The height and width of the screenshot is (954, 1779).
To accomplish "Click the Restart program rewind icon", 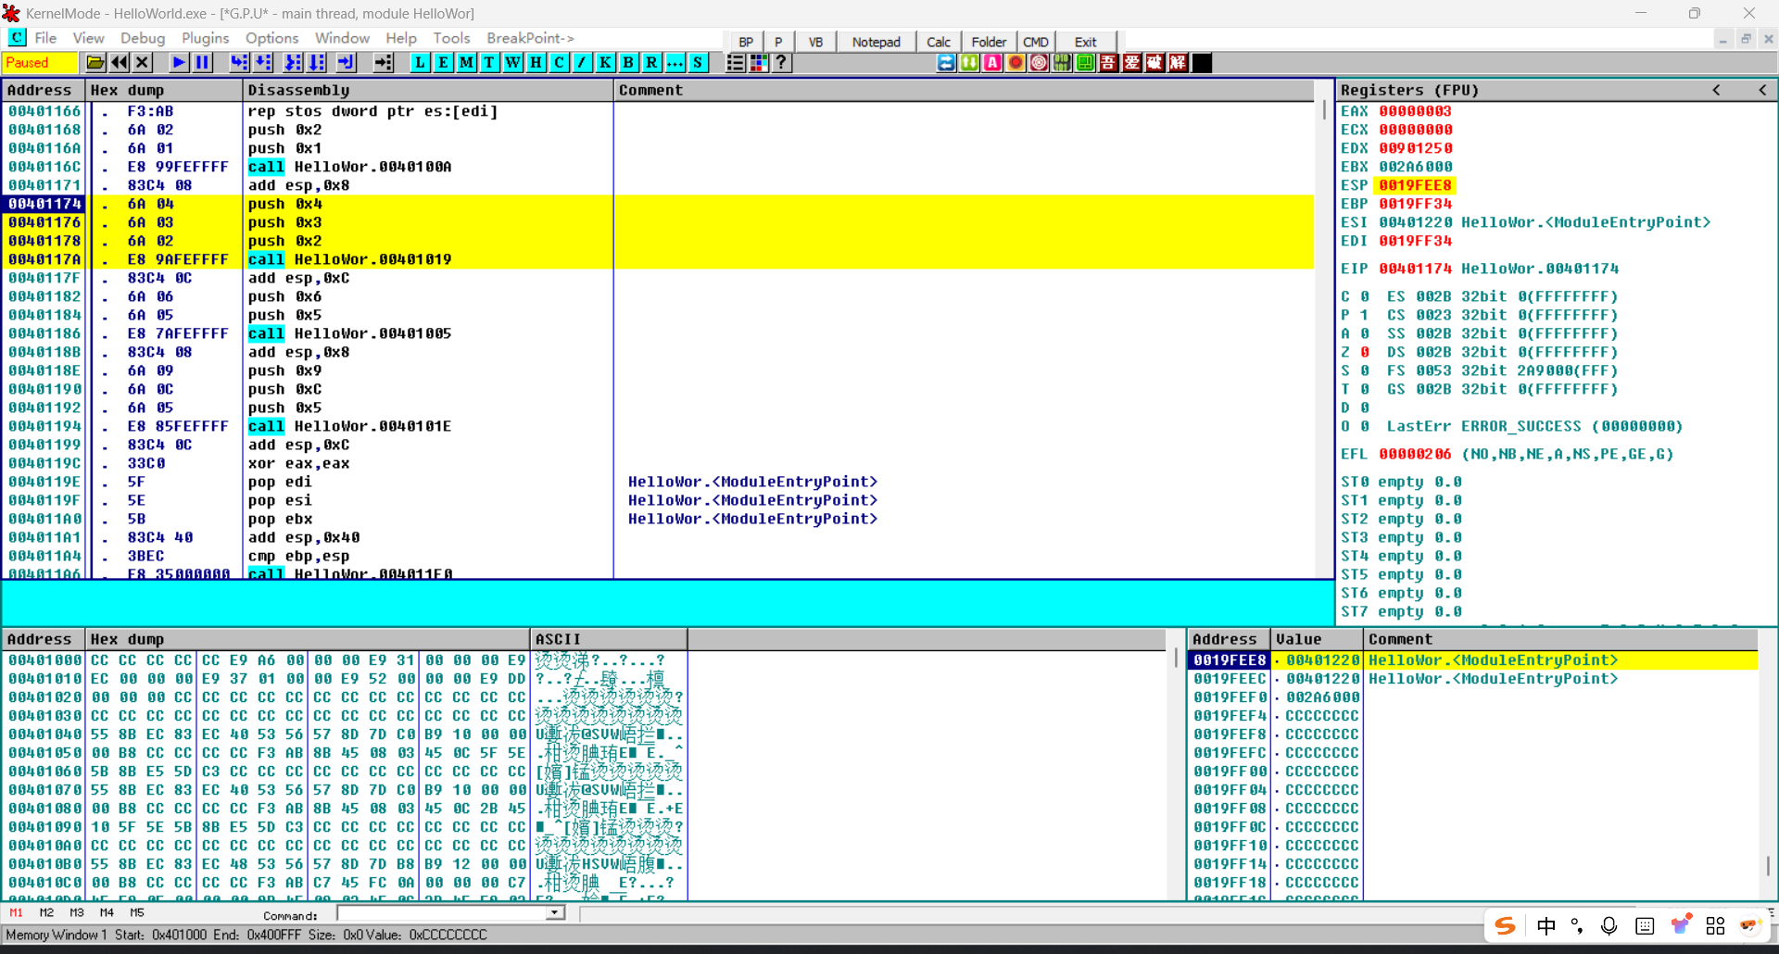I will 120,63.
